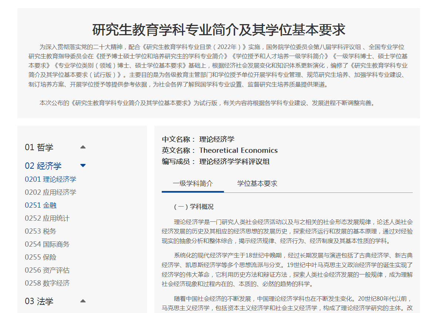Screen dimensions: 429x313
Task: Select the 02 经济学 category heading
Action: click(x=43, y=166)
